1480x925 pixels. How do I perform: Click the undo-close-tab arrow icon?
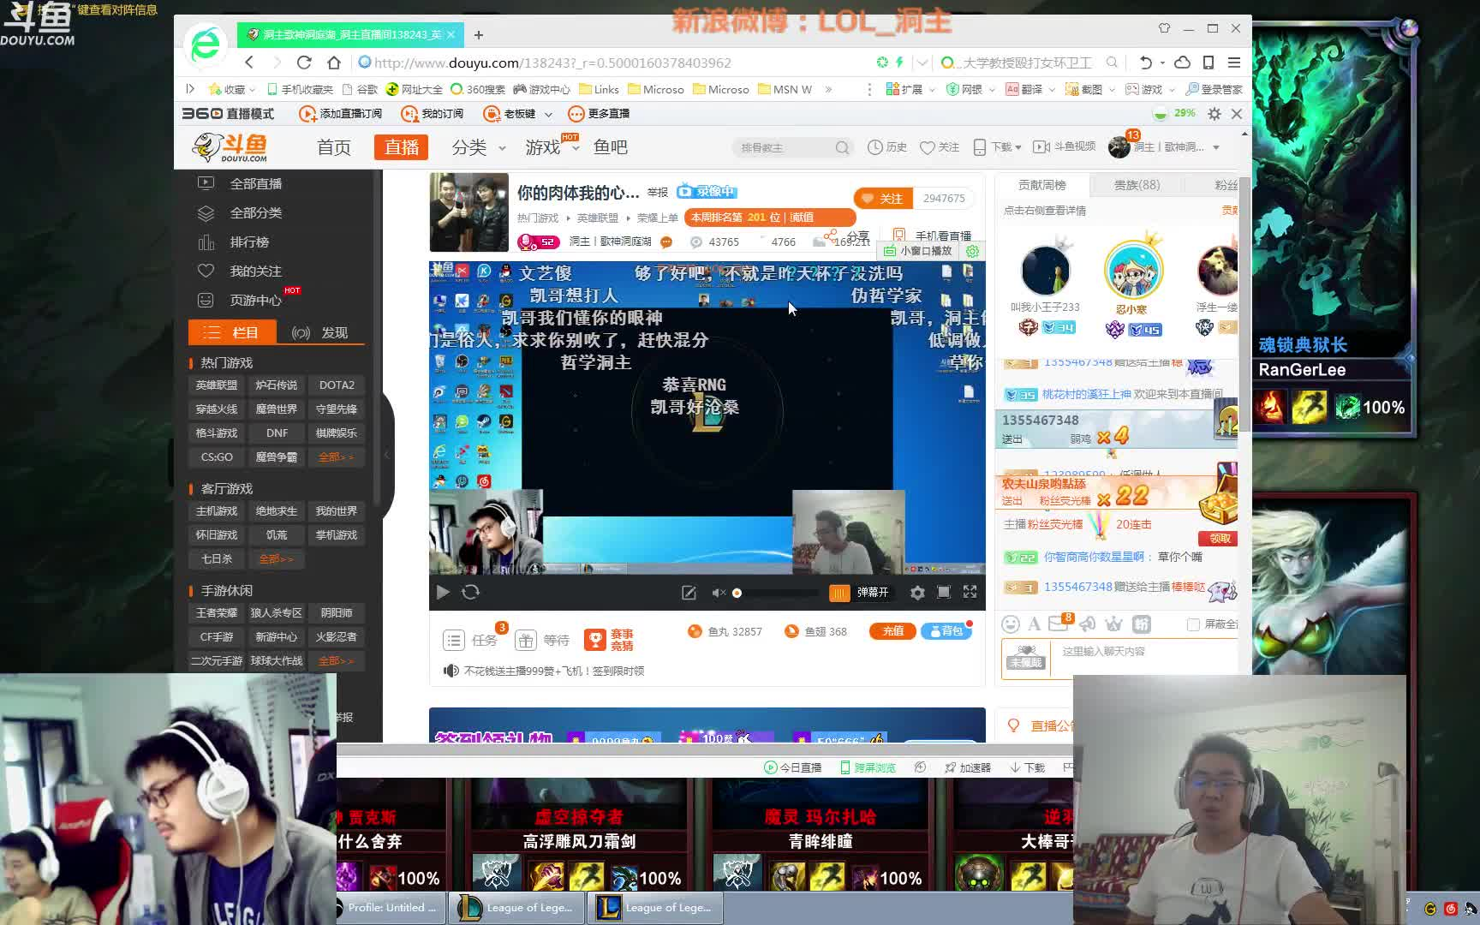(x=1146, y=63)
